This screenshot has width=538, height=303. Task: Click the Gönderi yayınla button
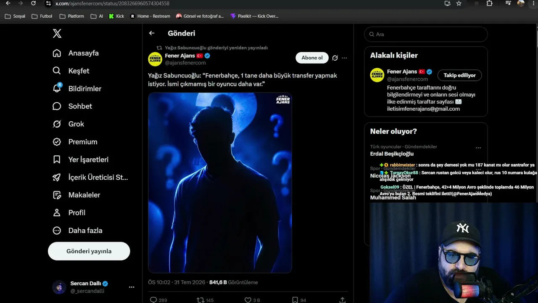coord(89,251)
